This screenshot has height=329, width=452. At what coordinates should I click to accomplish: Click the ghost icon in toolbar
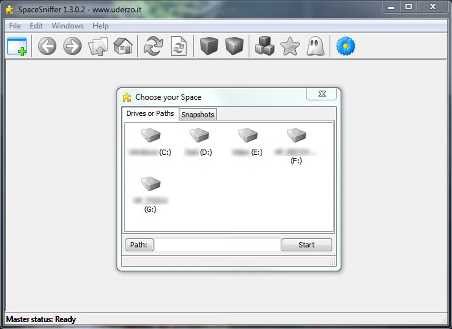pos(315,46)
